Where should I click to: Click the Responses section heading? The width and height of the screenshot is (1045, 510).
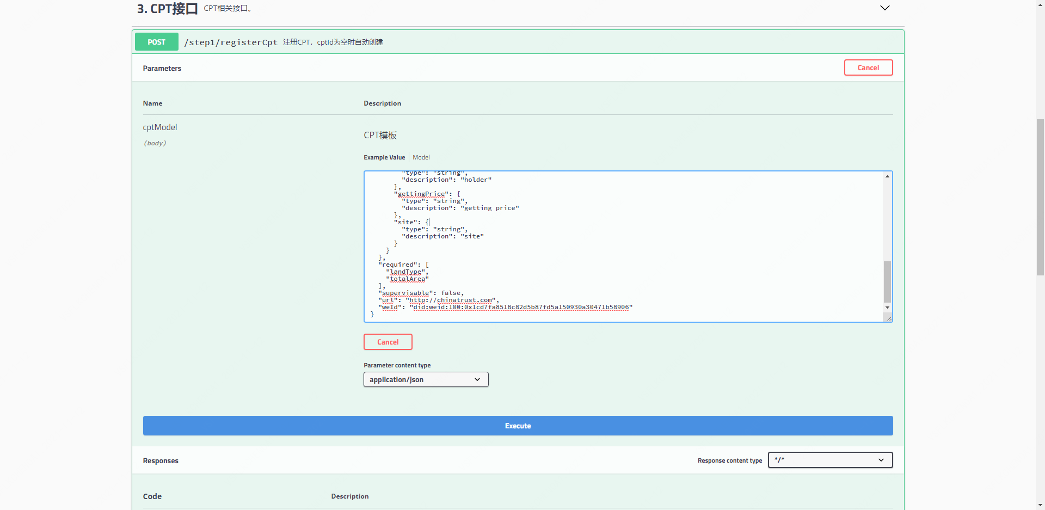pyautogui.click(x=161, y=460)
